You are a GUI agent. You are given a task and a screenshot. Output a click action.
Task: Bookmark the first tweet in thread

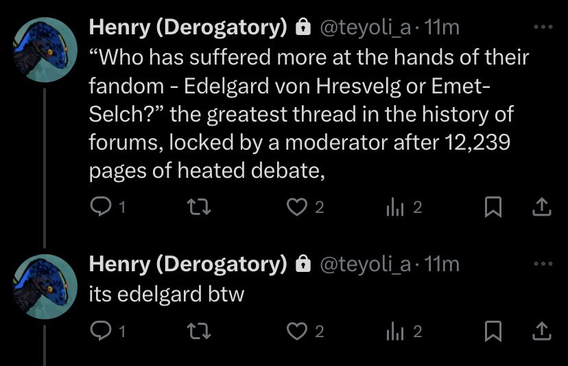point(493,207)
